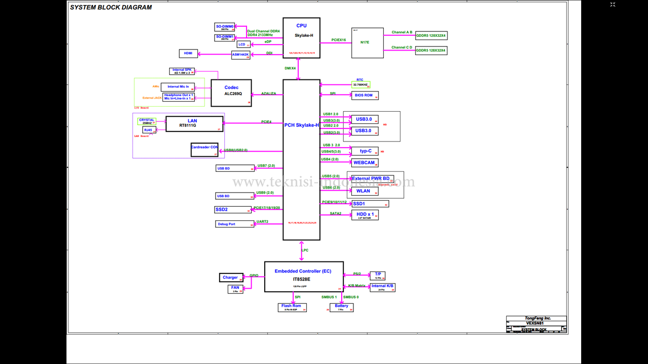Click the External PWR BD block
Image resolution: width=648 pixels, height=364 pixels.
tap(373, 179)
